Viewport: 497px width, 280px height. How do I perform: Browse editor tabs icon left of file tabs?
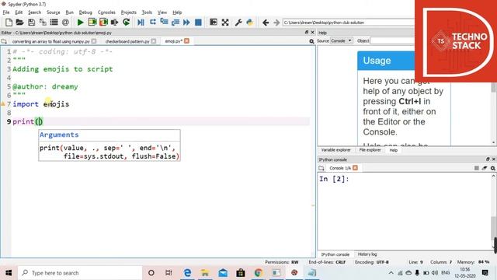tap(4, 41)
